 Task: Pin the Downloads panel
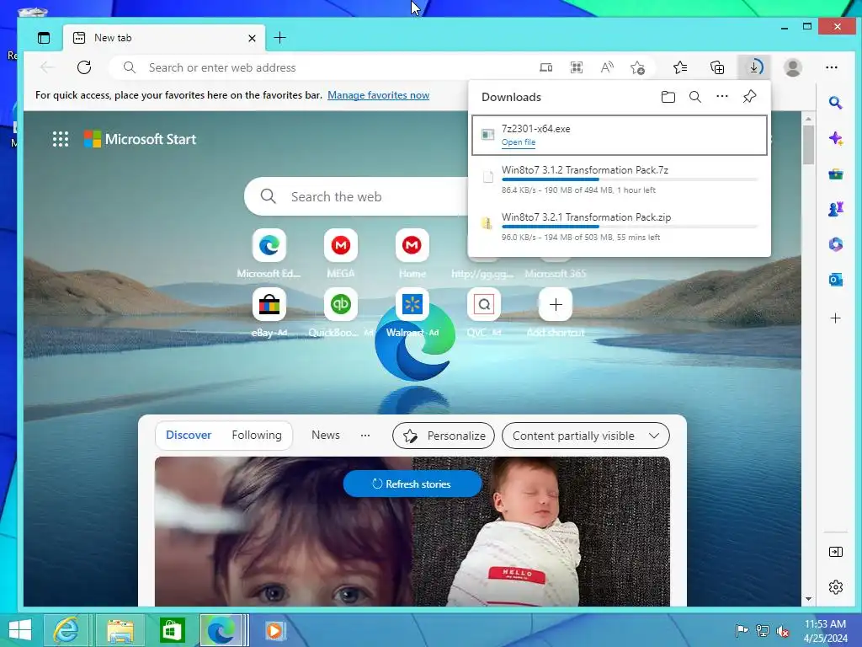749,97
